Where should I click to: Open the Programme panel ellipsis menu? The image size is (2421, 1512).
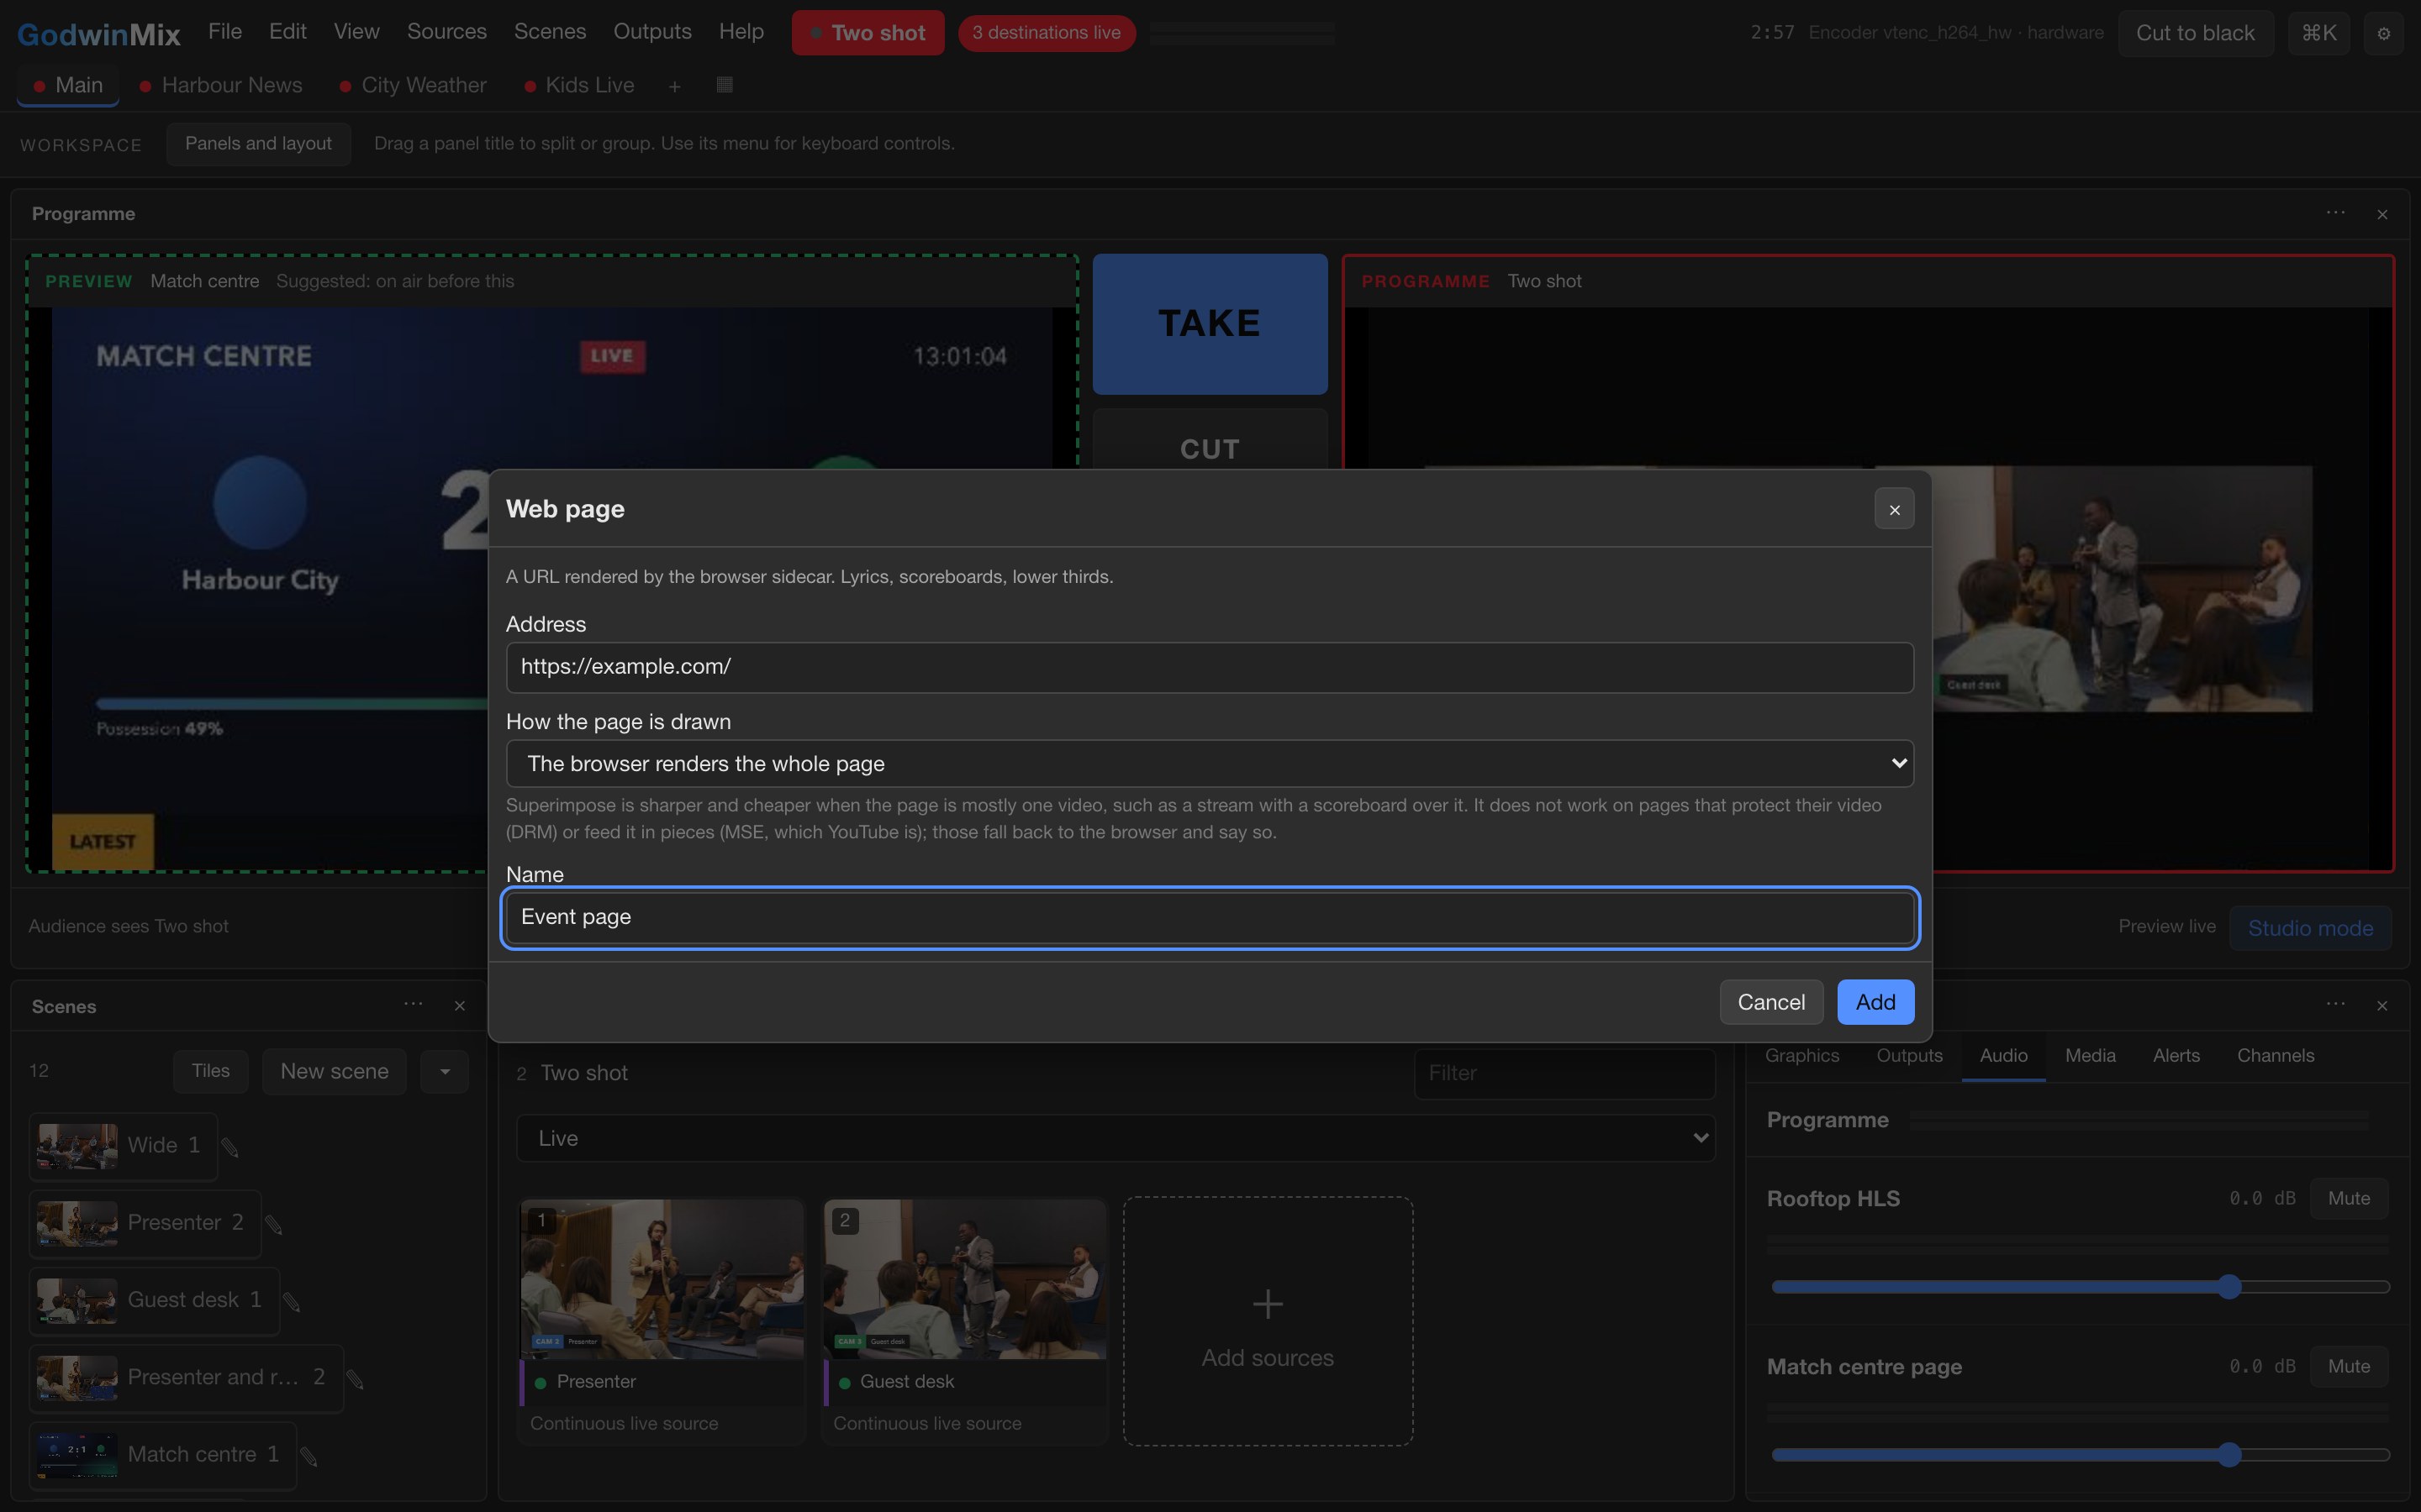2335,213
